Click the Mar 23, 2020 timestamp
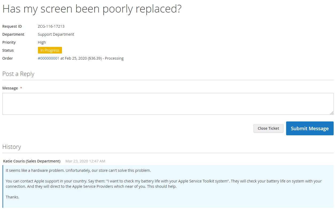 coord(85,161)
